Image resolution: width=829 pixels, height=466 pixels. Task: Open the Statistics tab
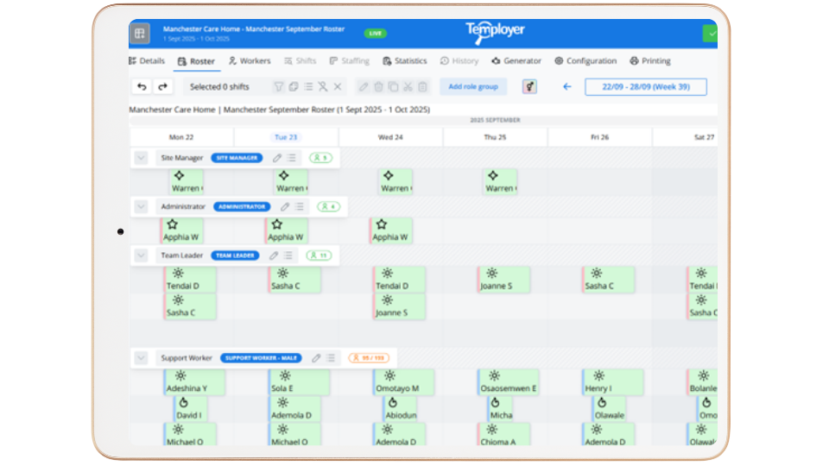click(x=404, y=61)
